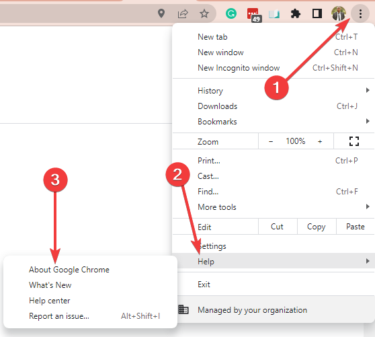Bookmark this page with the star icon
The height and width of the screenshot is (337, 375).
pos(204,13)
